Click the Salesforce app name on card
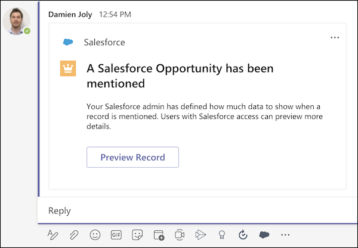The height and width of the screenshot is (248, 358). click(x=104, y=42)
